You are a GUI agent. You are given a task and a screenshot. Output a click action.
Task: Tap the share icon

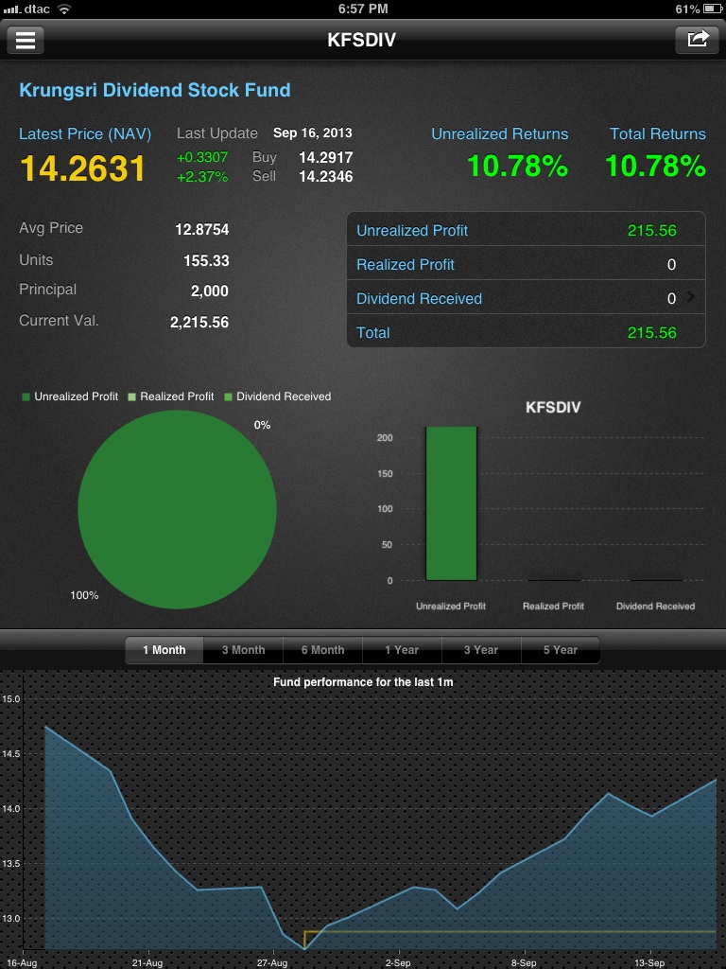coord(698,40)
